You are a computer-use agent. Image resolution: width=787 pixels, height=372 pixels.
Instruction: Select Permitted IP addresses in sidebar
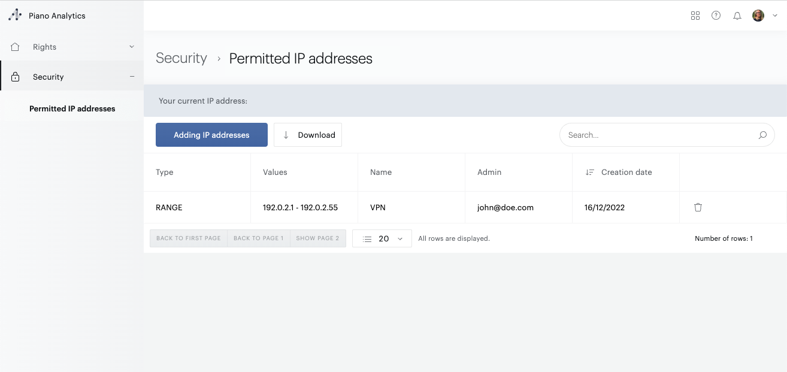72,108
